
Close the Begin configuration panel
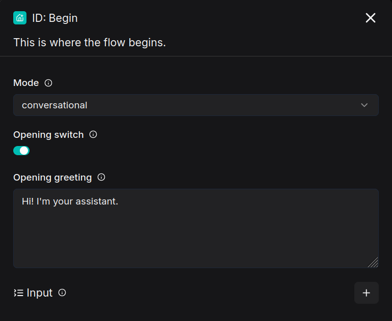click(x=371, y=18)
